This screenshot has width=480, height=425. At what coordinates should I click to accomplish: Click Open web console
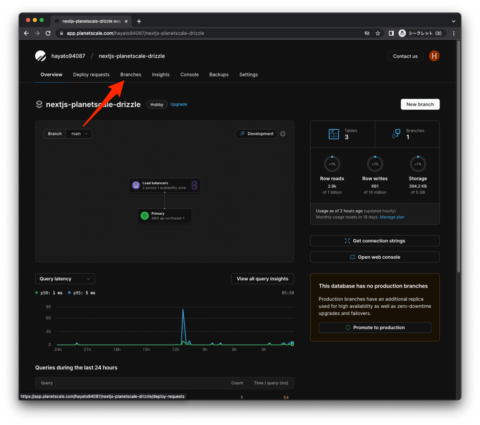375,257
